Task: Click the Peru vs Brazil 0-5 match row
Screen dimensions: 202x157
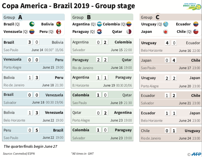Action: [33, 134]
